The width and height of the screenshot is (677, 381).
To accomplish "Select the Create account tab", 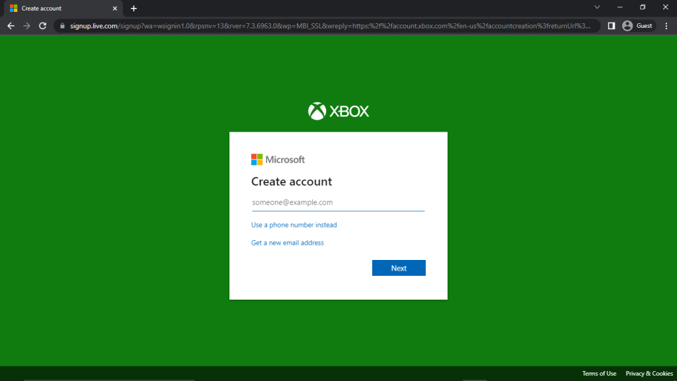I will click(x=64, y=8).
